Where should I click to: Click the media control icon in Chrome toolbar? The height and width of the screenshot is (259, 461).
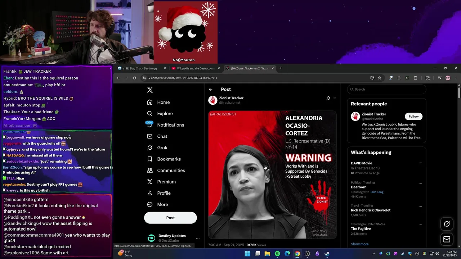coord(439,78)
